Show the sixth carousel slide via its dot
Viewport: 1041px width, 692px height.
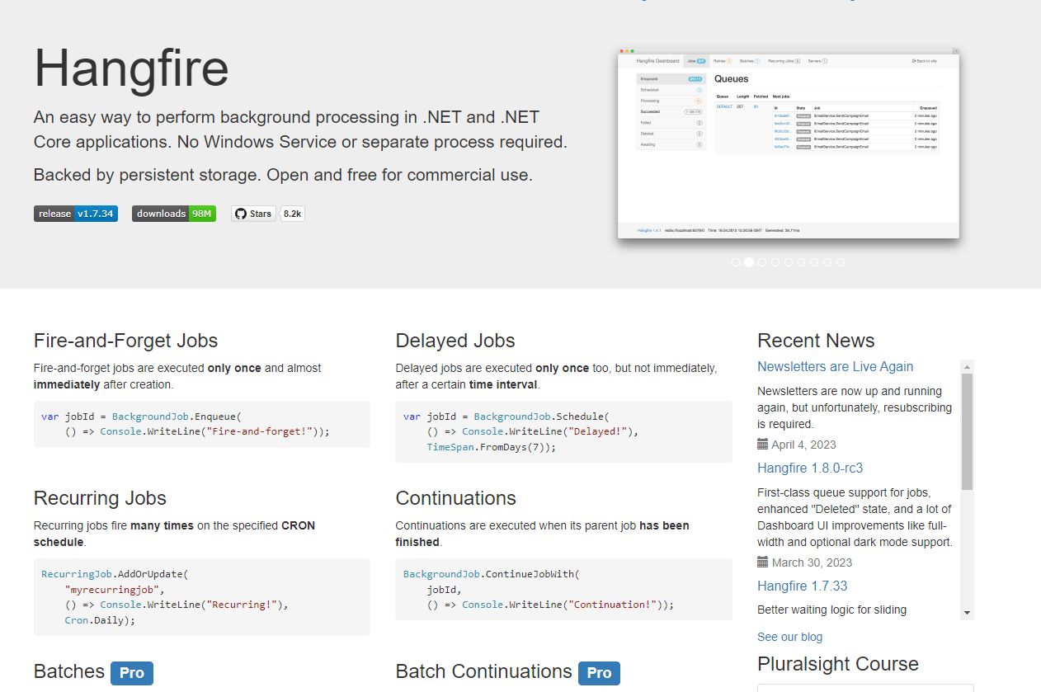[801, 262]
